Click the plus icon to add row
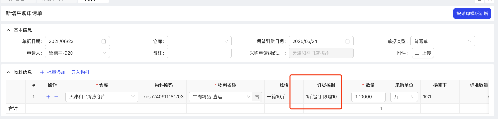Screen dimensions: 498x119 48,97
